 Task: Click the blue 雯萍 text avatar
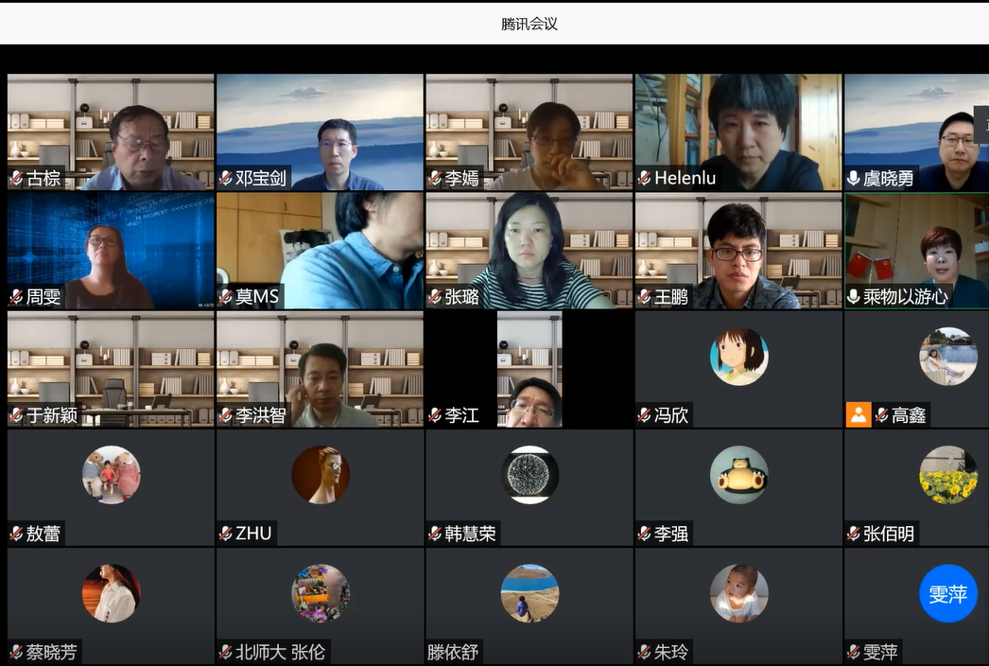coord(948,593)
